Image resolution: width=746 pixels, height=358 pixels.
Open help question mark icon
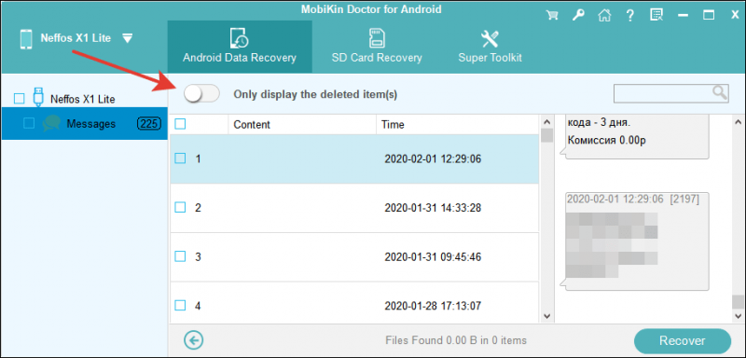[x=630, y=15]
